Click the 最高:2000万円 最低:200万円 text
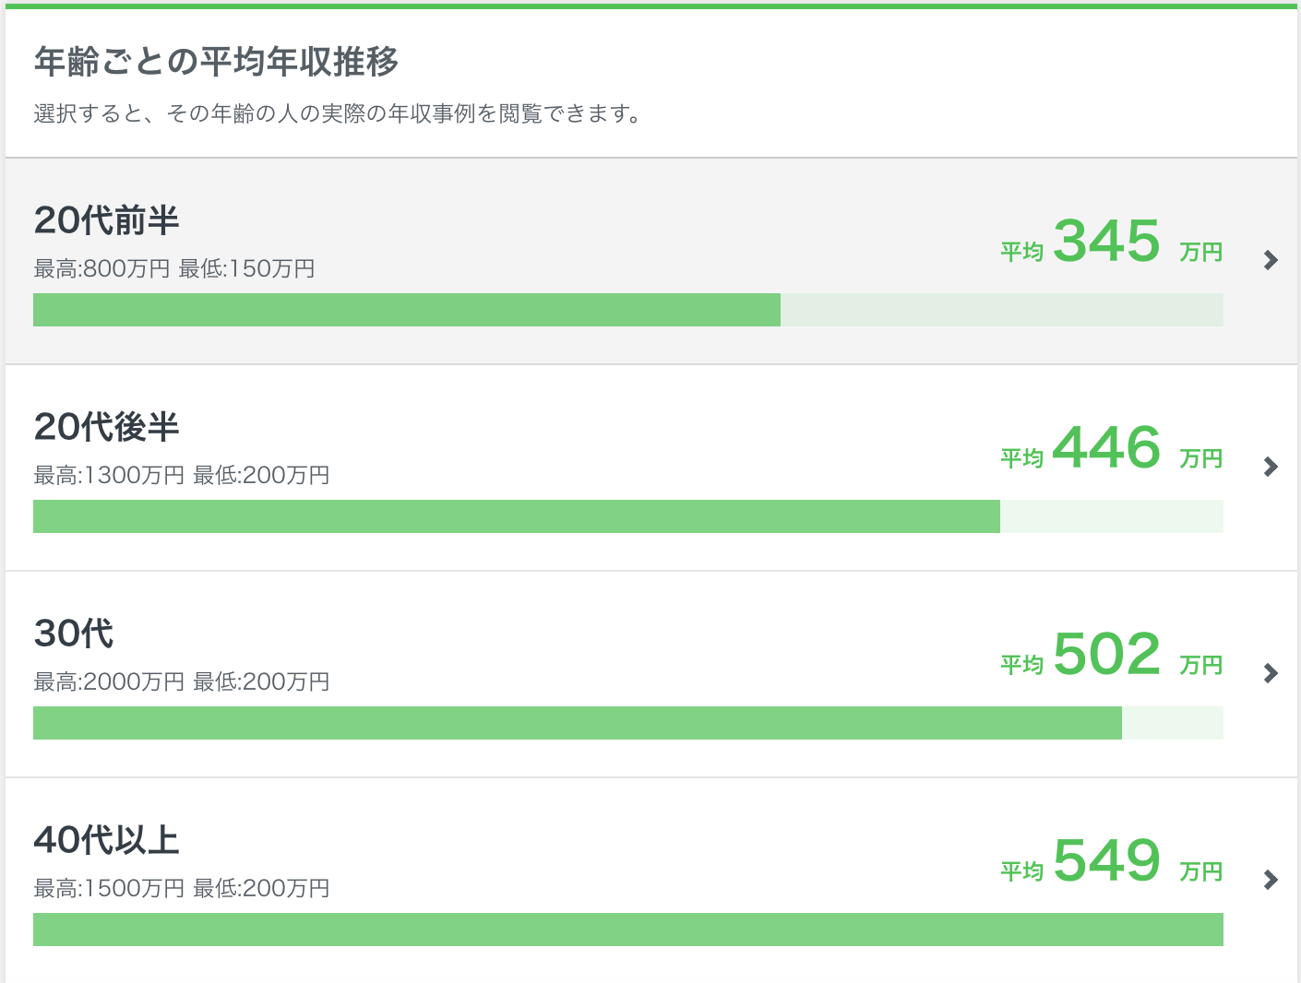Screen dimensions: 1301x983 [182, 682]
